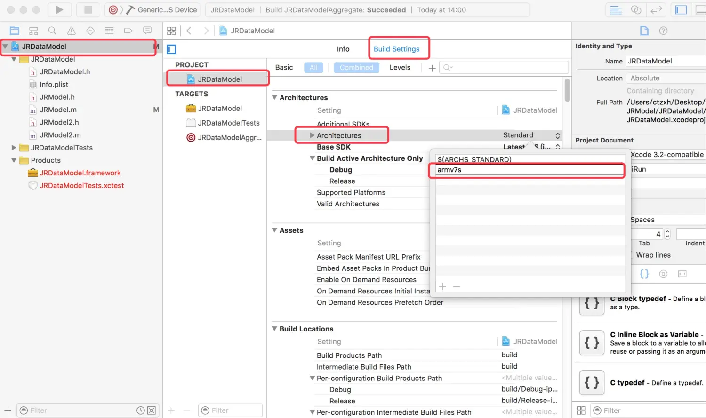Screen dimensions: 706x418
Task: Open the Breakpoint navigator icon
Action: click(128, 31)
